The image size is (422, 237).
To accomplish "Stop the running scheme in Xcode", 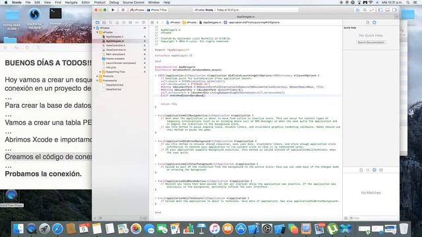I will tap(123, 10).
